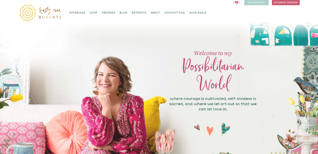The image size is (318, 154).
Task: Open the Student Access button
Action: [286, 3]
